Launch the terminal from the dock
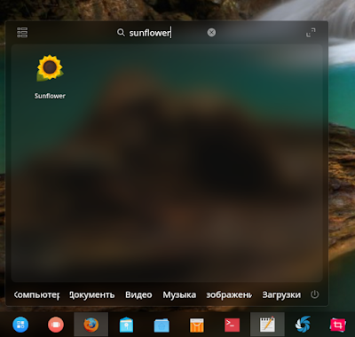This screenshot has height=337, width=355. 232,325
